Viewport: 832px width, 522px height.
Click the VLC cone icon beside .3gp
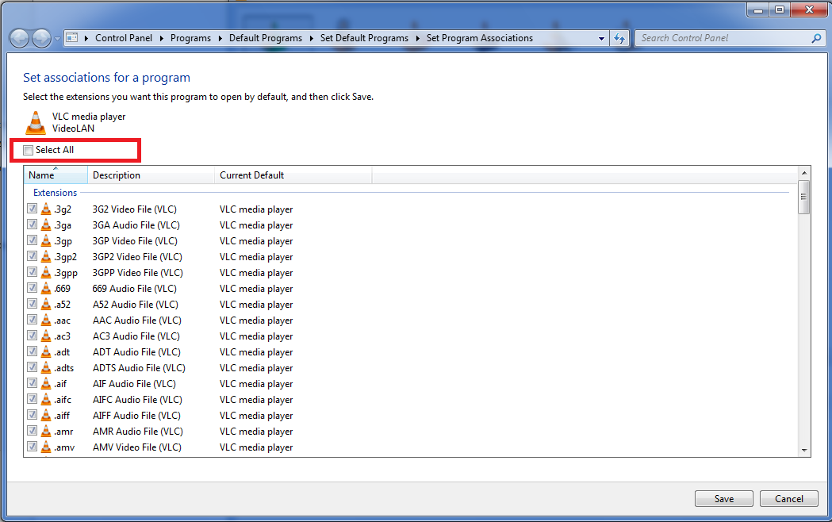[46, 241]
